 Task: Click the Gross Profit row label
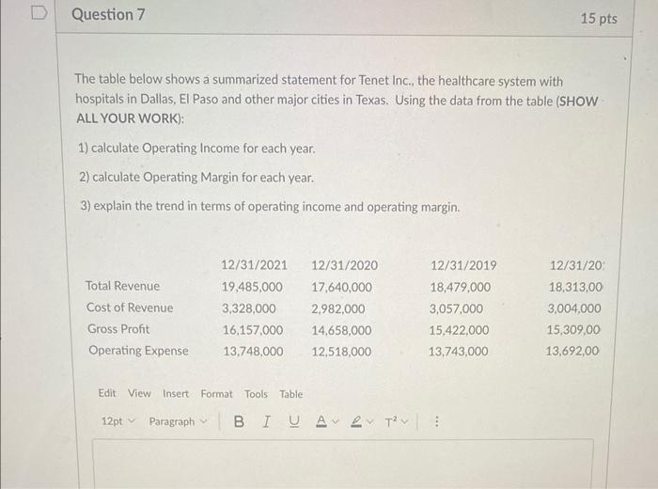click(x=118, y=328)
